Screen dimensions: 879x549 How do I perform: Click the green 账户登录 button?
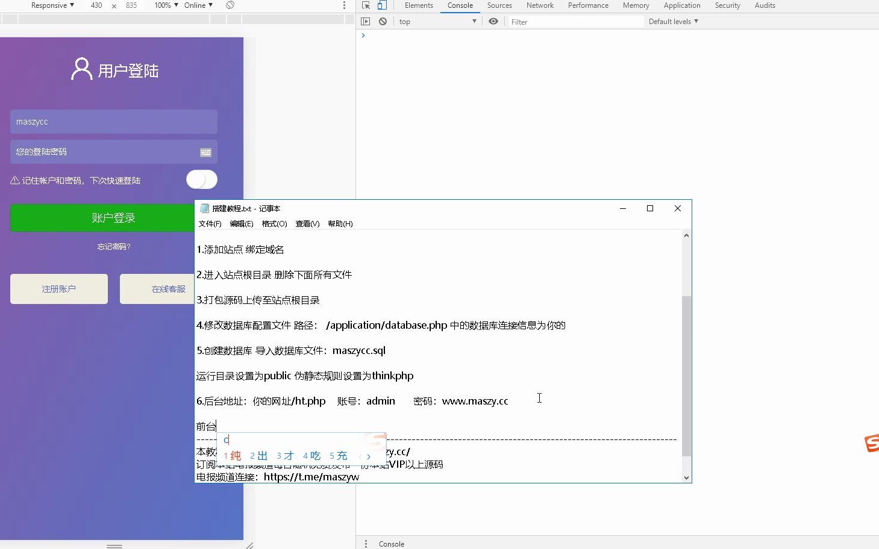pos(113,218)
